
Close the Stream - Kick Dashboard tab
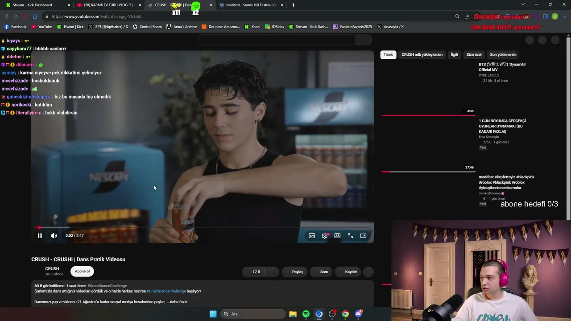click(x=69, y=5)
